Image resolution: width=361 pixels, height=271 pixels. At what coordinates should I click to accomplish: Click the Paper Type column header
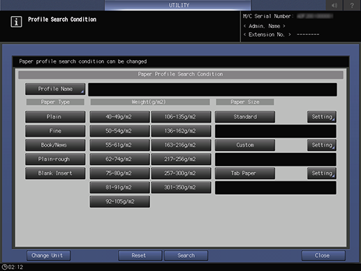tap(55, 102)
